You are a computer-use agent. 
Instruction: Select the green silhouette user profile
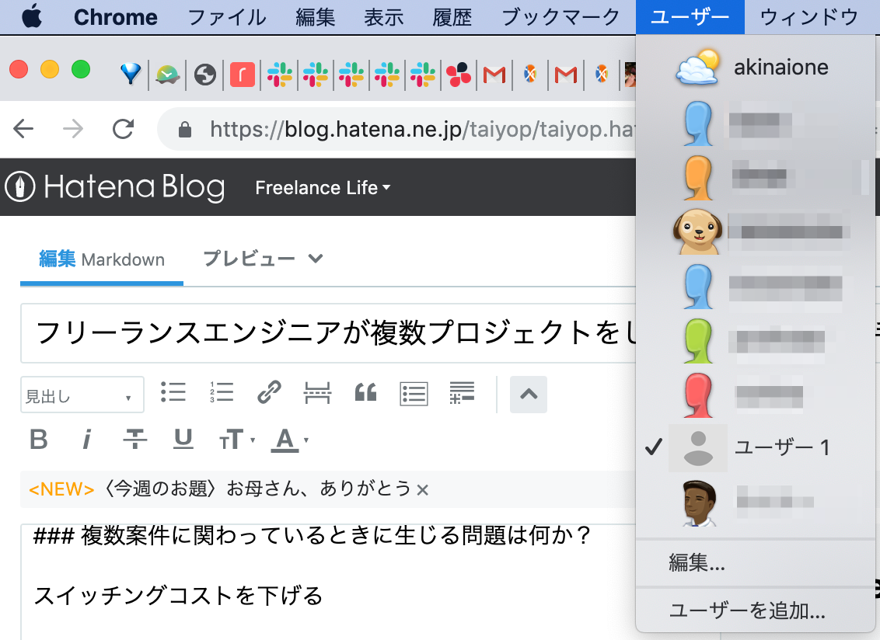756,340
